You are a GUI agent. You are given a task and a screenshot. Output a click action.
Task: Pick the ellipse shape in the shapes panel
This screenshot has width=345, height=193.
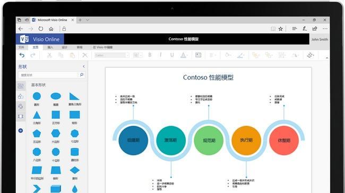click(56, 96)
